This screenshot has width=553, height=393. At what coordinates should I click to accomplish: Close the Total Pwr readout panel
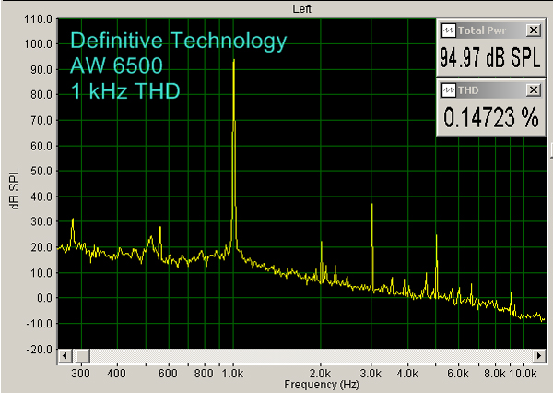click(x=534, y=30)
